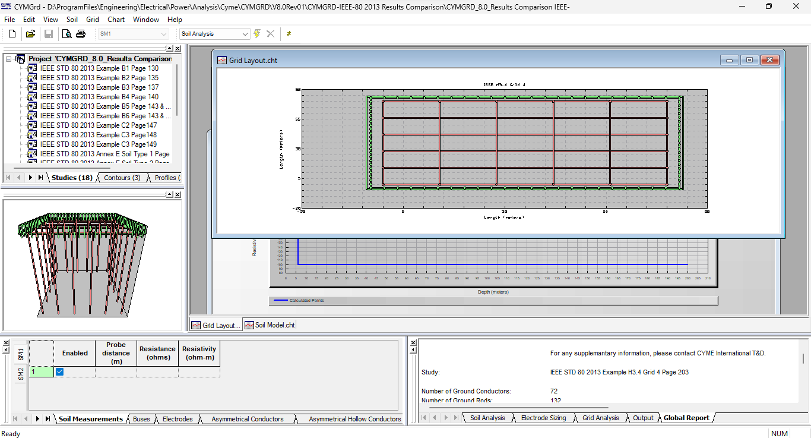Run analysis using the lightning bolt icon
This screenshot has height=438, width=811.
[x=257, y=34]
